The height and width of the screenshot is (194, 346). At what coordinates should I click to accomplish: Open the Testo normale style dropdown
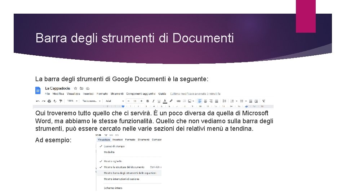pos(92,101)
